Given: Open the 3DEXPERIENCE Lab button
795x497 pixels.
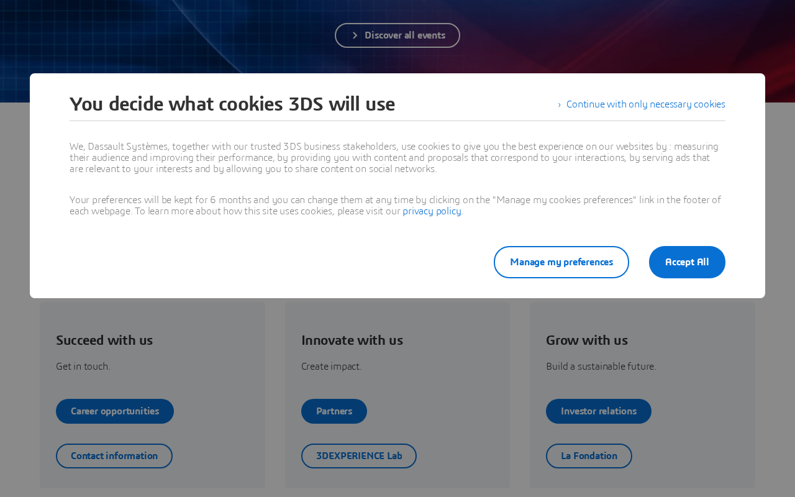Looking at the screenshot, I should pyautogui.click(x=359, y=456).
